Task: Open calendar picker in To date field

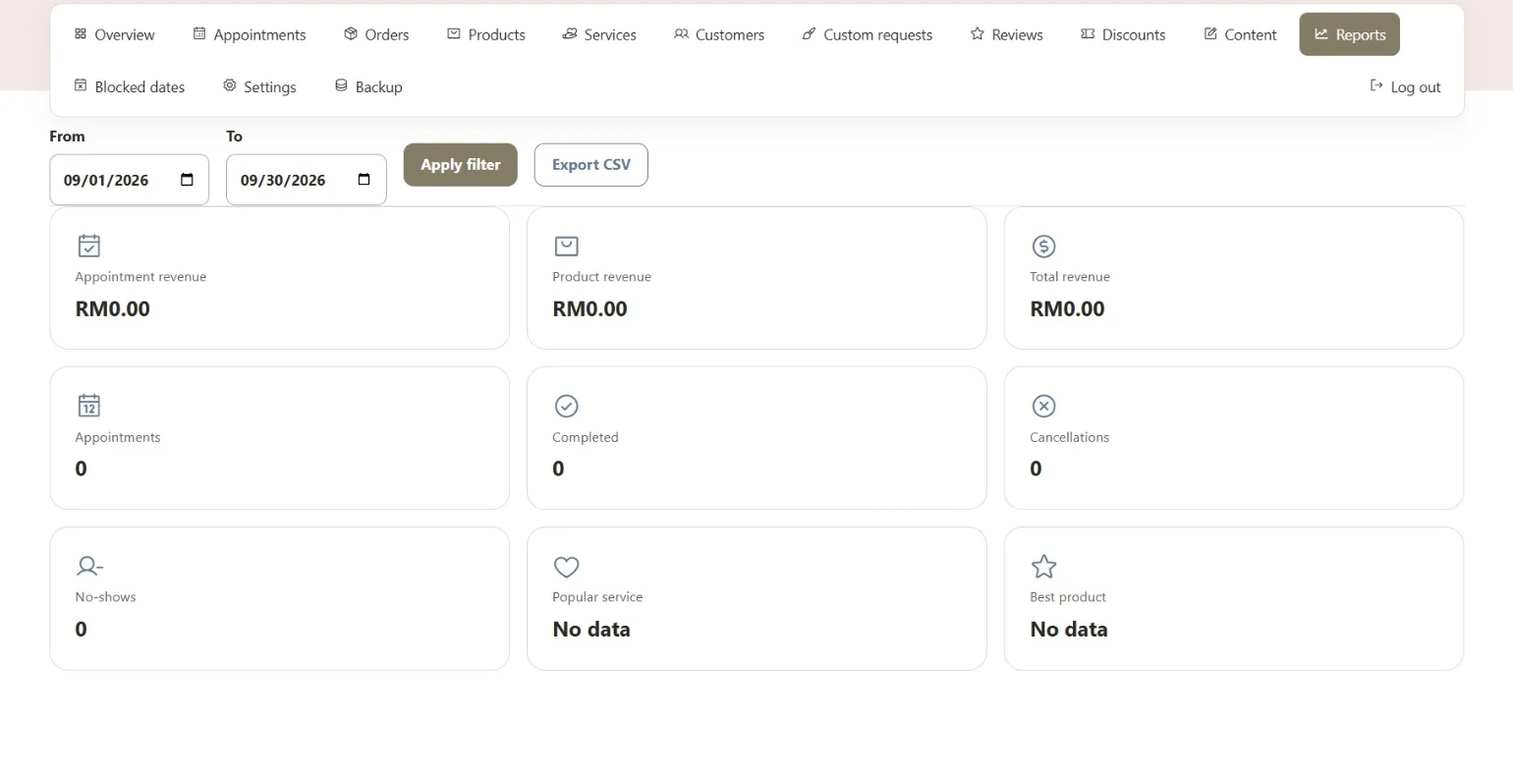Action: pyautogui.click(x=364, y=180)
